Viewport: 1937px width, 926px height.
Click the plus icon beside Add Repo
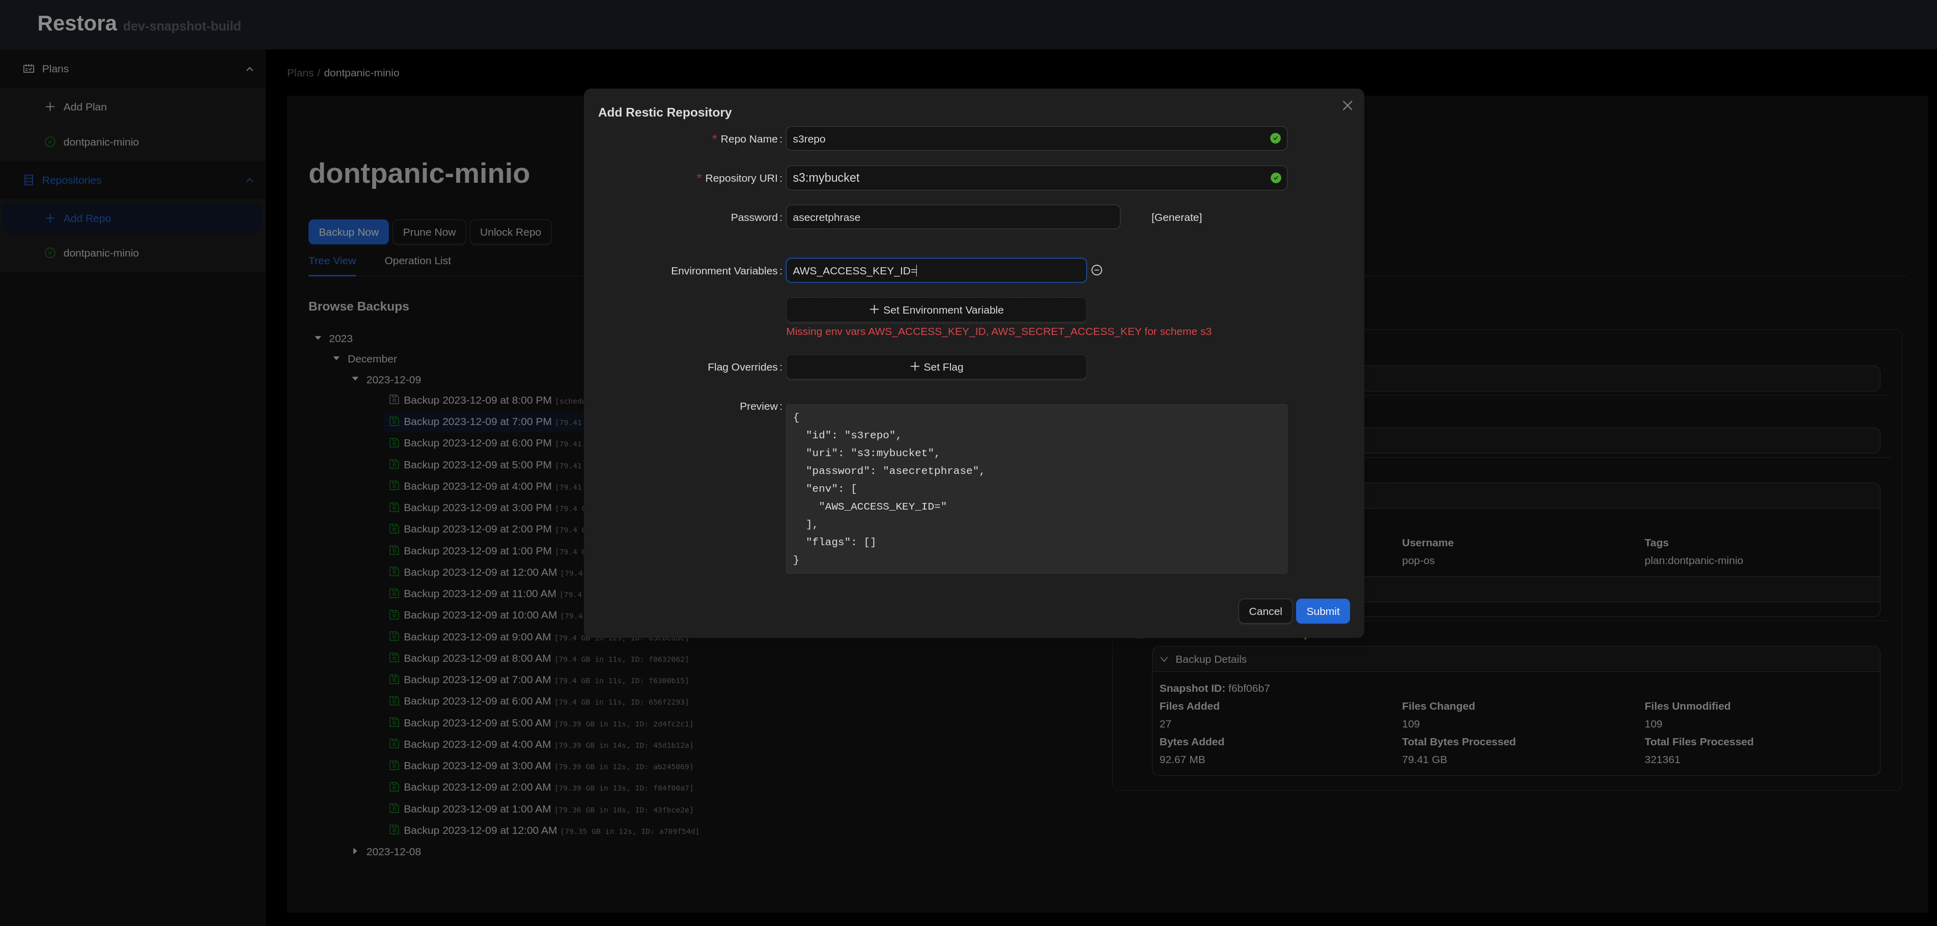(49, 218)
